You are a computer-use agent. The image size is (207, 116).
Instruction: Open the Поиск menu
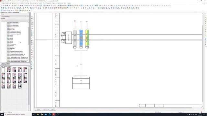pyautogui.click(x=44, y=3)
